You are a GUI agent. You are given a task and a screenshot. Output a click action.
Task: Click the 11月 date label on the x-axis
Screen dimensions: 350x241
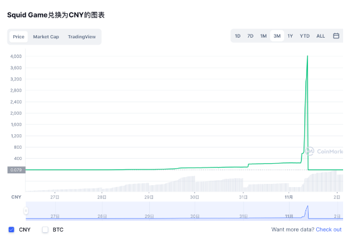point(289,197)
